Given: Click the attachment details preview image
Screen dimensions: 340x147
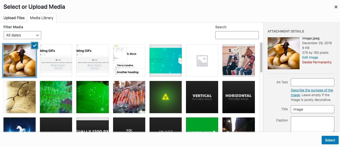Looking at the screenshot, I should [284, 53].
